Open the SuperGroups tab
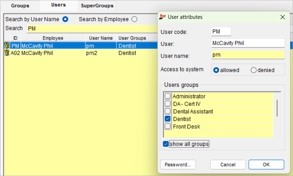This screenshot has height=176, width=293. [97, 6]
